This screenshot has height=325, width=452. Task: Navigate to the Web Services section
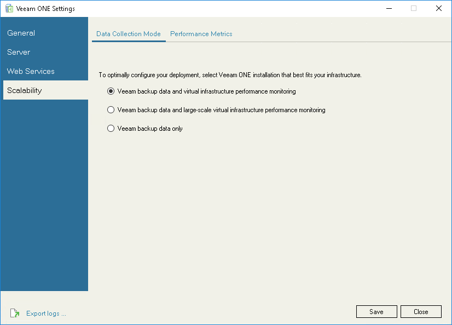point(31,71)
